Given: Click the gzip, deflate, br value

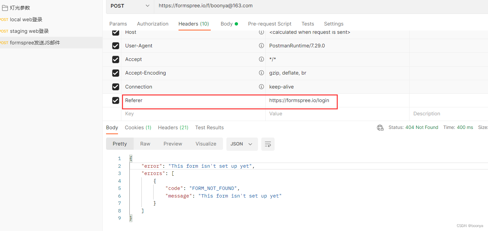Looking at the screenshot, I should click(x=288, y=73).
